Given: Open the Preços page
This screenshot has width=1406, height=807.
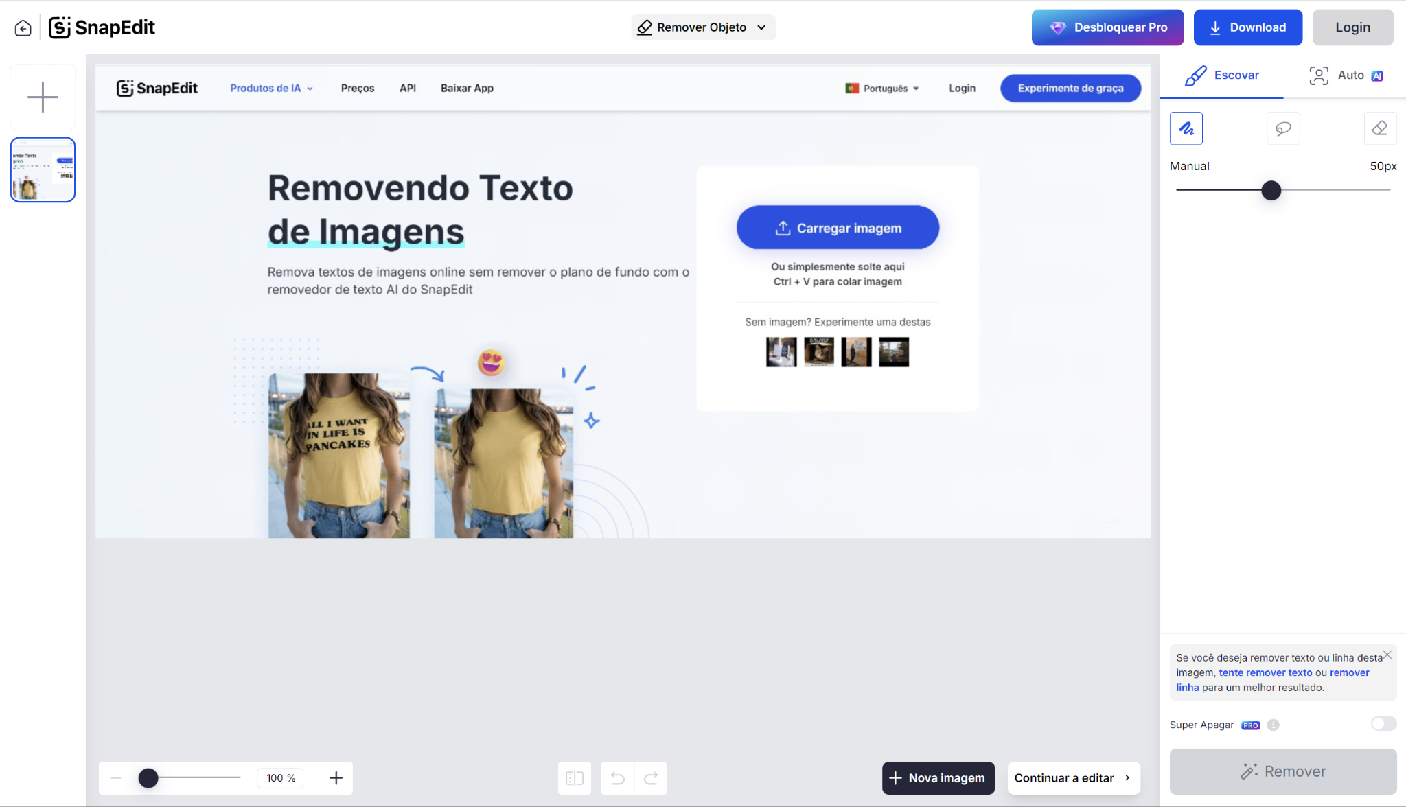Looking at the screenshot, I should point(357,88).
